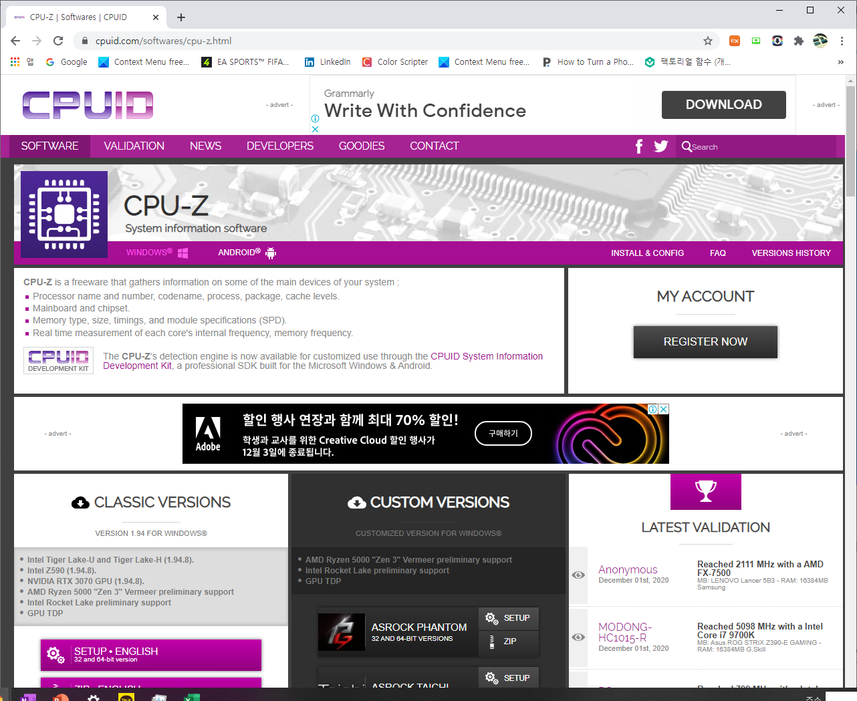Click ZIP for ASRock Phantom
Viewport: 857px width, 701px height.
(x=509, y=642)
